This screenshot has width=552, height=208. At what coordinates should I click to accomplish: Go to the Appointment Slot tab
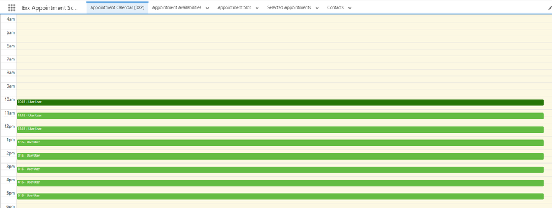pos(234,7)
